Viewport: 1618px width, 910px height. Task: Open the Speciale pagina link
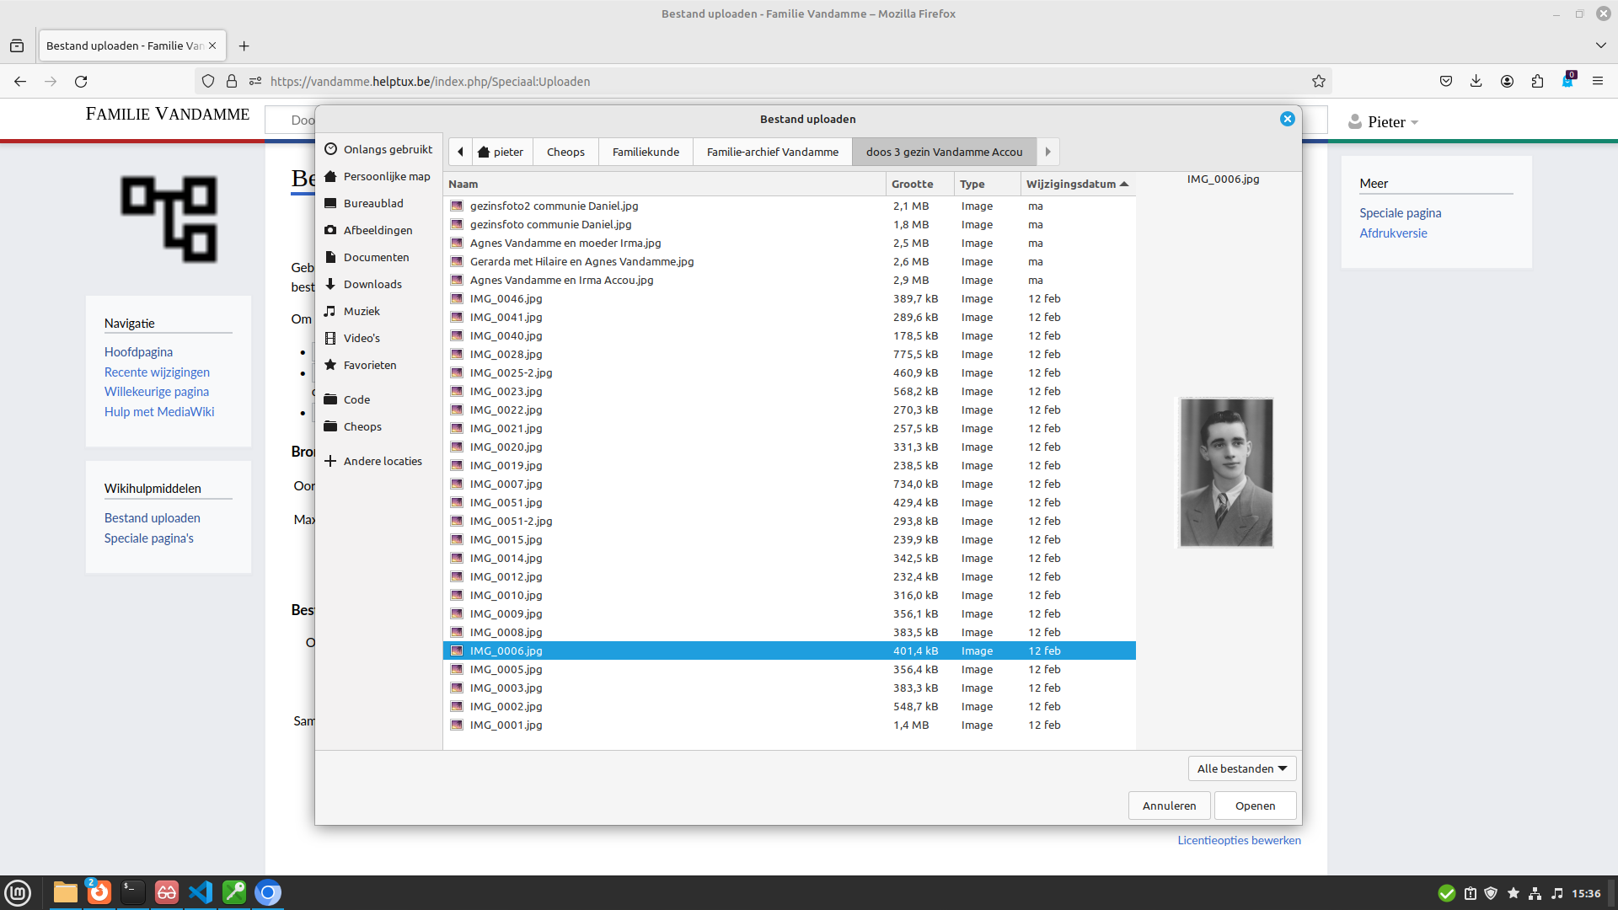(x=1399, y=212)
